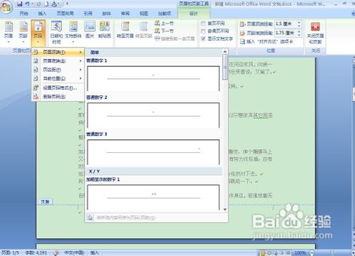
Task: Select the 普通数字 2 page number thumbnail
Action: (x=153, y=115)
